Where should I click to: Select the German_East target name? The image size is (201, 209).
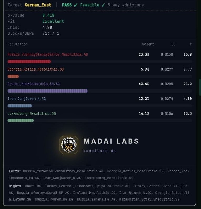38,5
